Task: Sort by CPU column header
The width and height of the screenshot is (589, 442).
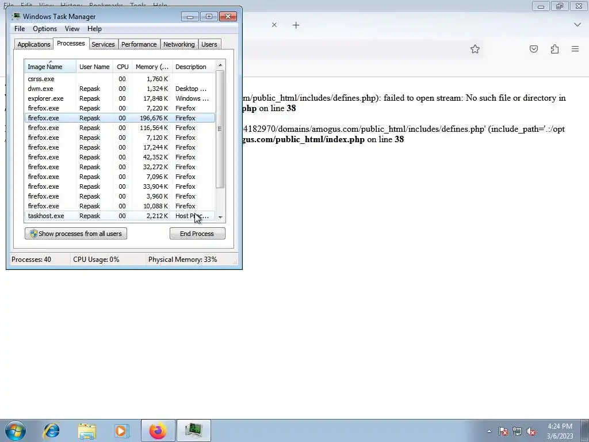Action: 123,67
